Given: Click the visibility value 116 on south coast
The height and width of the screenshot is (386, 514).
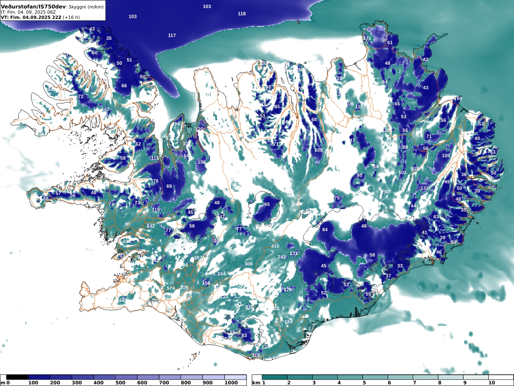Looking at the screenshot, I should [256, 355].
